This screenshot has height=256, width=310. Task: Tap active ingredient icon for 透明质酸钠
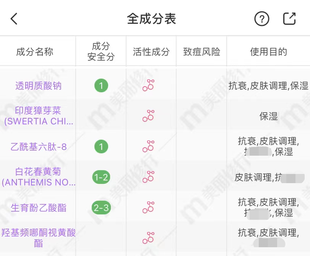pyautogui.click(x=149, y=86)
